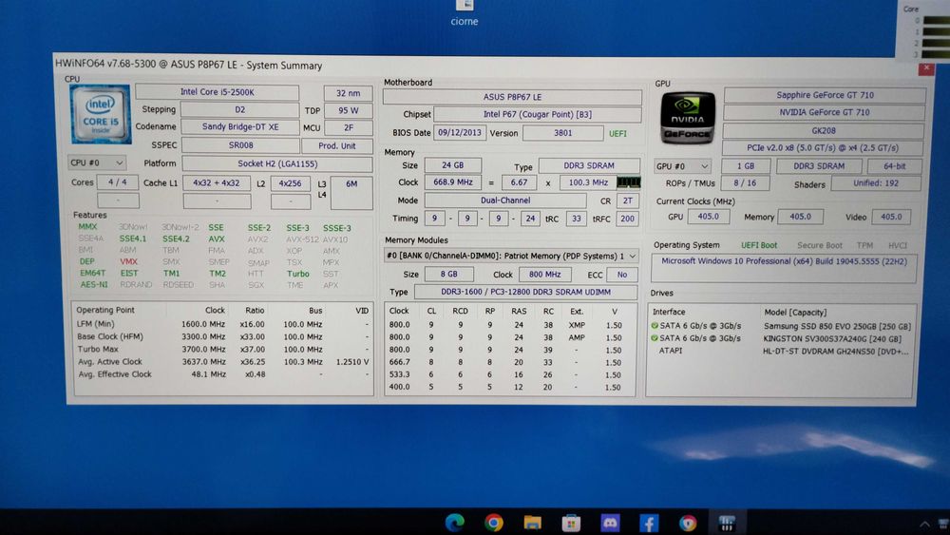
Task: Click green status icon for Kingston drive
Action: [655, 338]
